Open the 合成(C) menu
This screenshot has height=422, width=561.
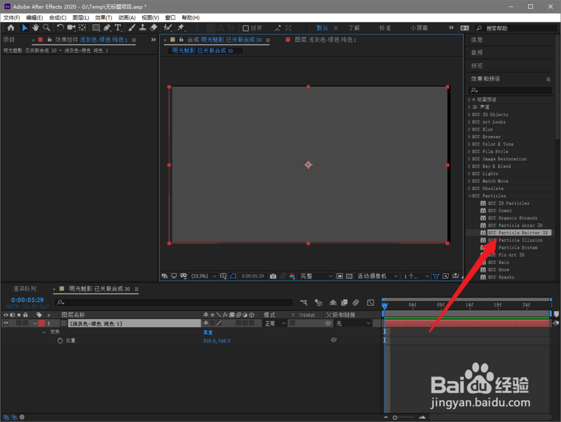pyautogui.click(x=58, y=17)
